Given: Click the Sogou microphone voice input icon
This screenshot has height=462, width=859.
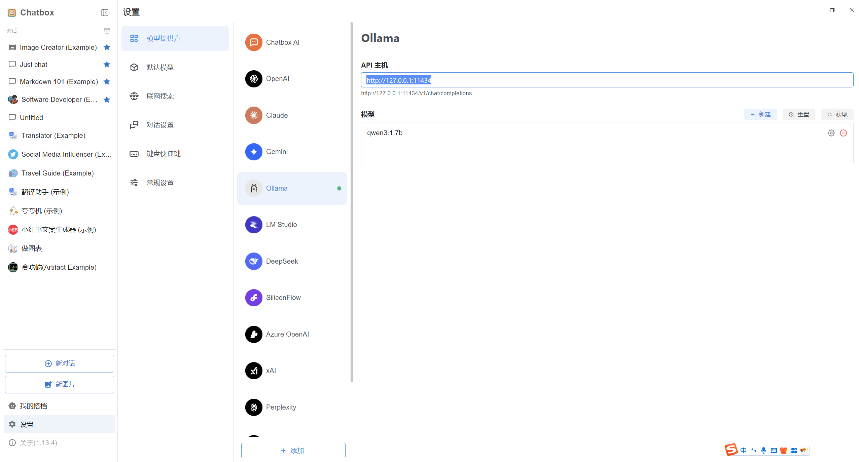Looking at the screenshot, I should (x=764, y=450).
